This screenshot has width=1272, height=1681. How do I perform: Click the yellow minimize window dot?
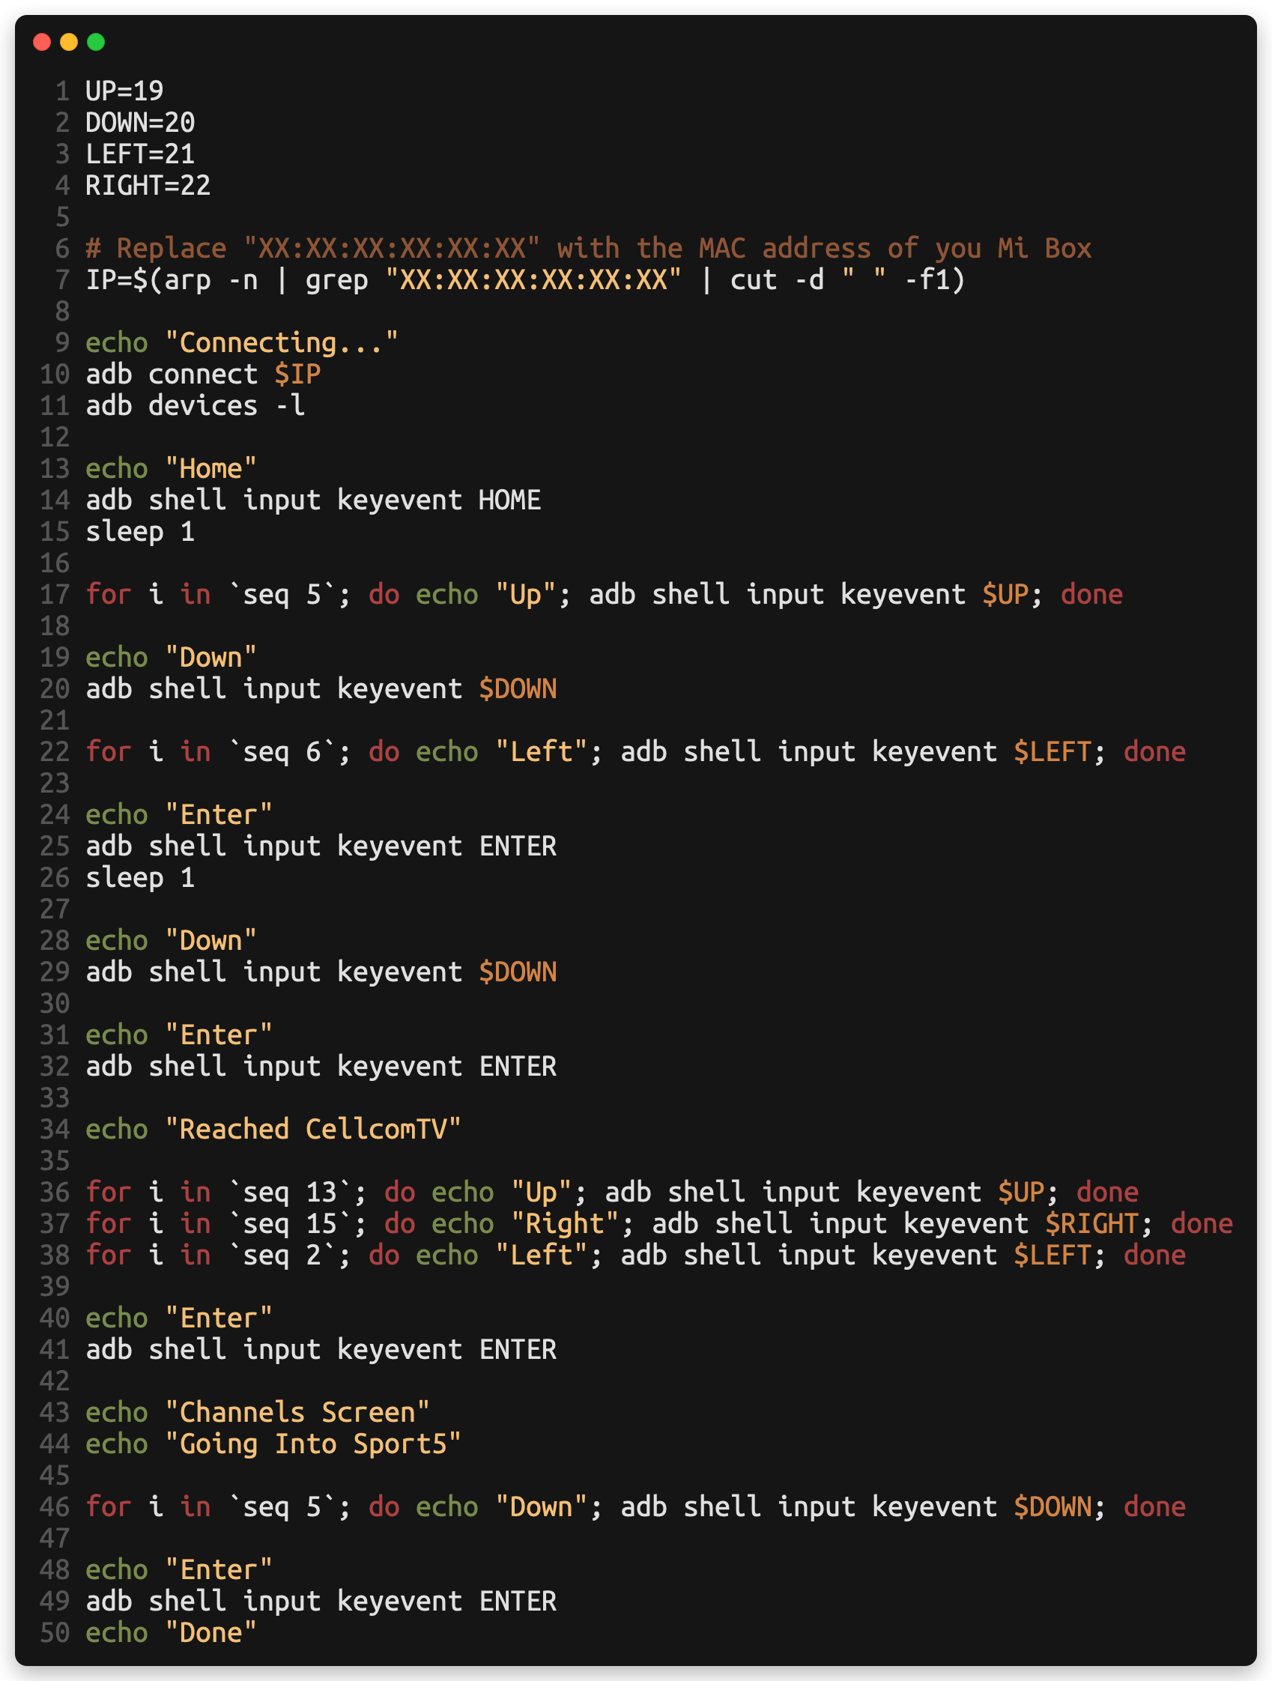[x=69, y=42]
